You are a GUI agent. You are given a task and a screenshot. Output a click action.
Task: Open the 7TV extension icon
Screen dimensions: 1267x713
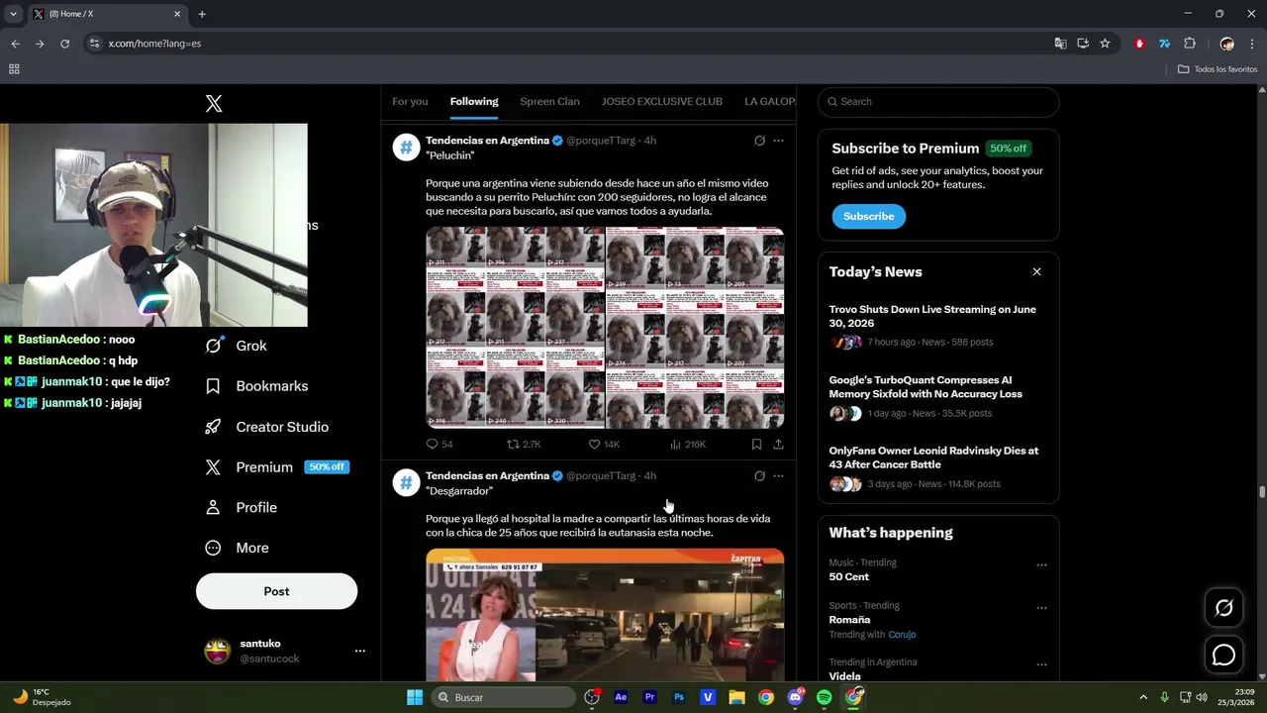point(1164,44)
